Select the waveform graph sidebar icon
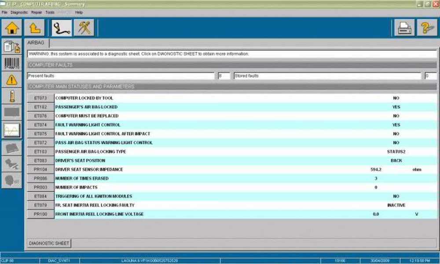The height and width of the screenshot is (264, 440). coord(12,130)
